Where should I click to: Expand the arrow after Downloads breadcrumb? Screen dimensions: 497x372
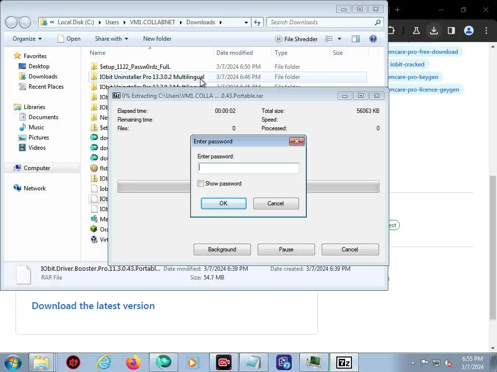[221, 22]
